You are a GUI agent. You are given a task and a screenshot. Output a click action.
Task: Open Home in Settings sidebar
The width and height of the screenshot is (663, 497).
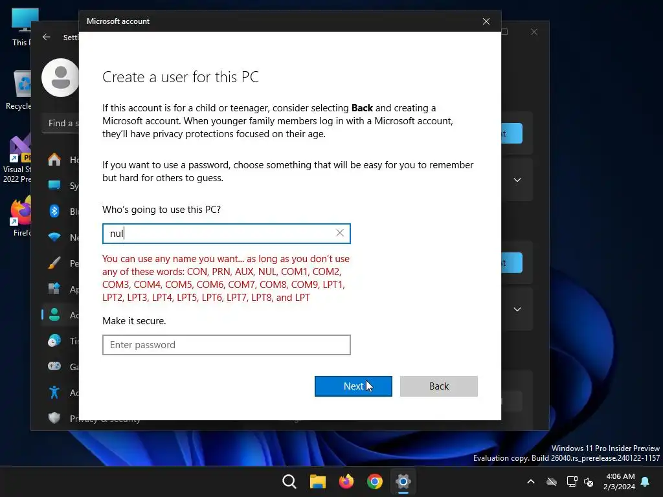pos(54,160)
